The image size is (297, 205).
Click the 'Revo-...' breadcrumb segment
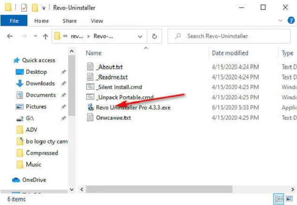(103, 36)
